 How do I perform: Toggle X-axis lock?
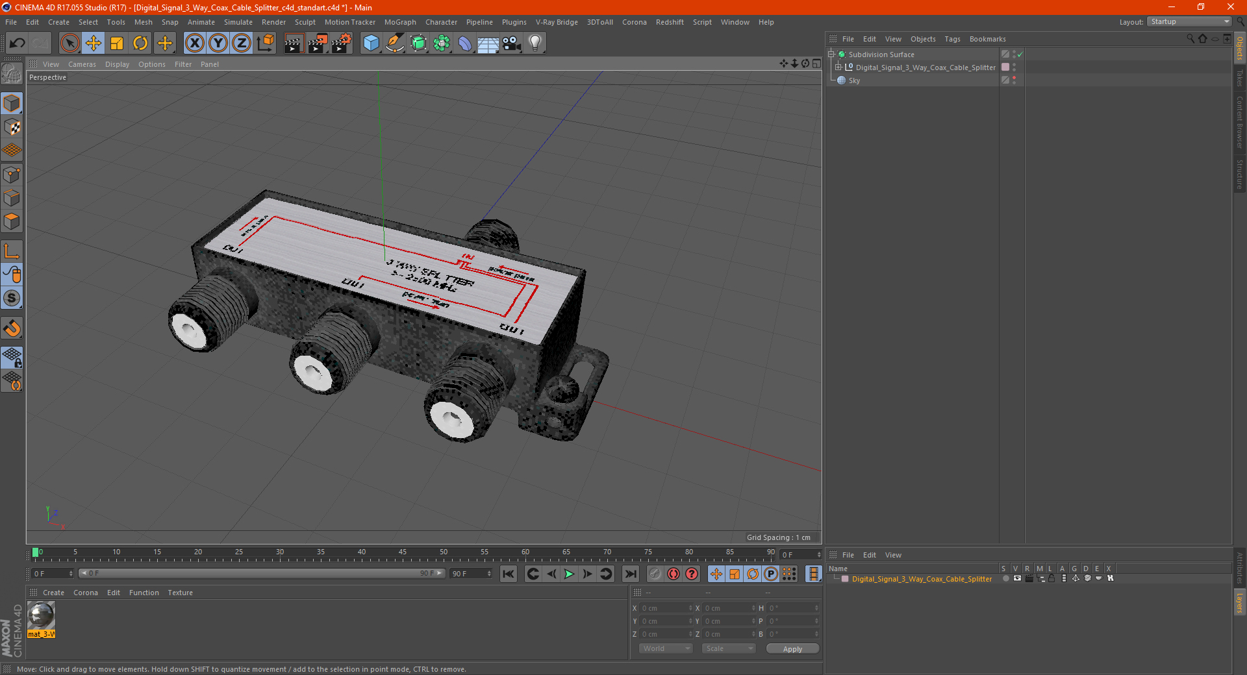click(195, 43)
